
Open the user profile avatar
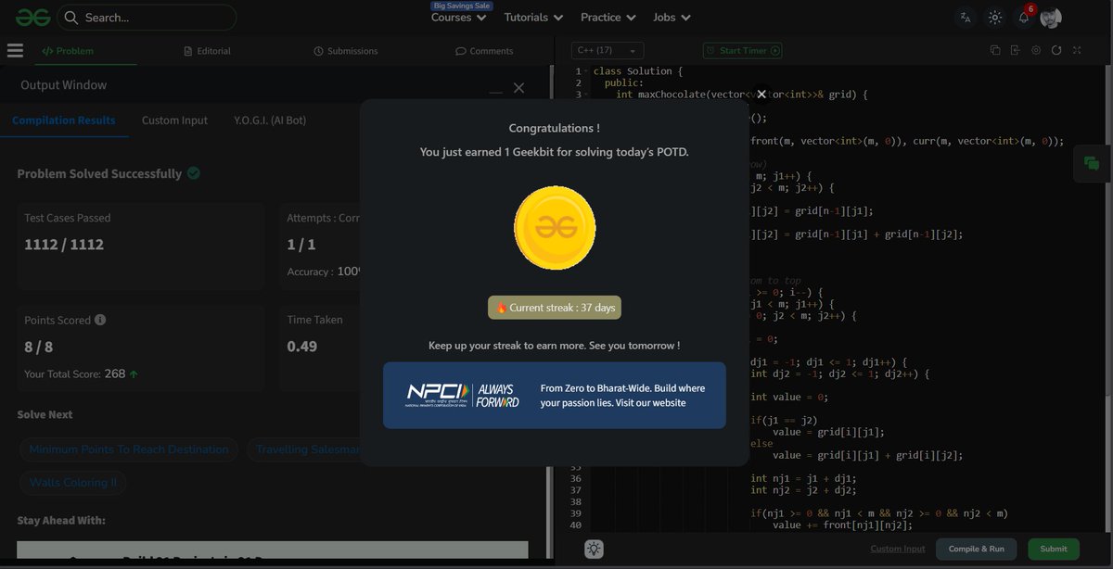(1051, 18)
